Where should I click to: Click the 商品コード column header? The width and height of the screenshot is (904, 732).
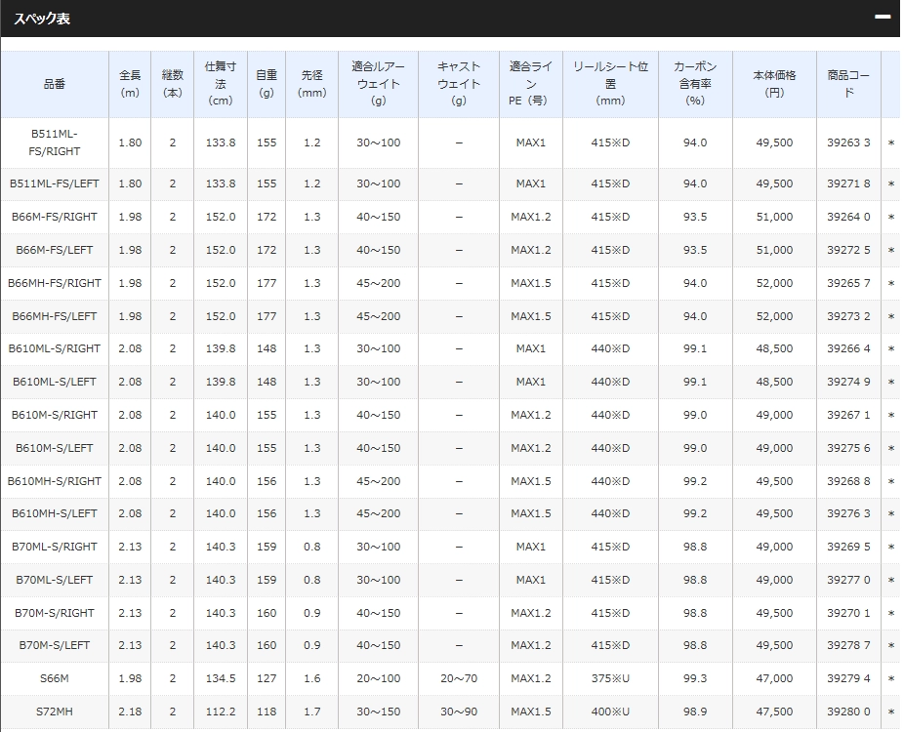coord(848,84)
